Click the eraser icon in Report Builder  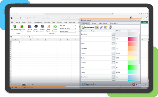pos(101,27)
